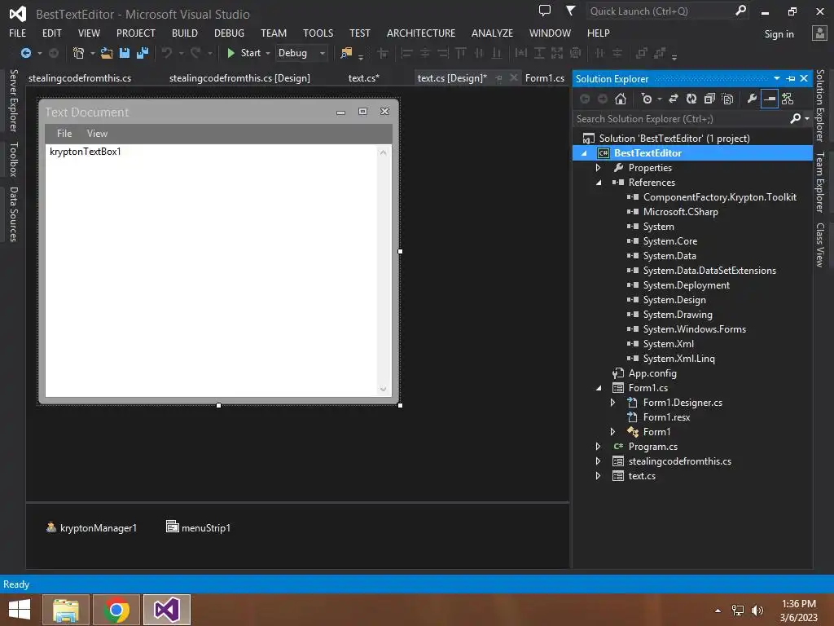Toggle Auto Hide pin on Solution Explorer
Screen dimensions: 834x626
(791, 79)
